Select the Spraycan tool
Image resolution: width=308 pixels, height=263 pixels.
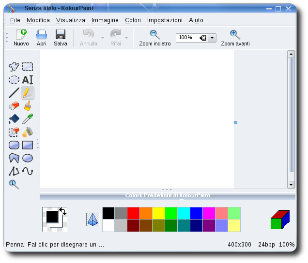[x=28, y=132]
